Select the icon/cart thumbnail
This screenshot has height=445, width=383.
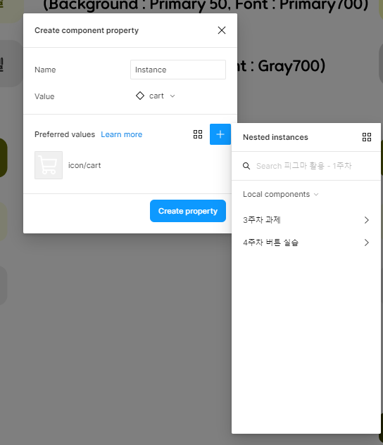click(x=49, y=165)
